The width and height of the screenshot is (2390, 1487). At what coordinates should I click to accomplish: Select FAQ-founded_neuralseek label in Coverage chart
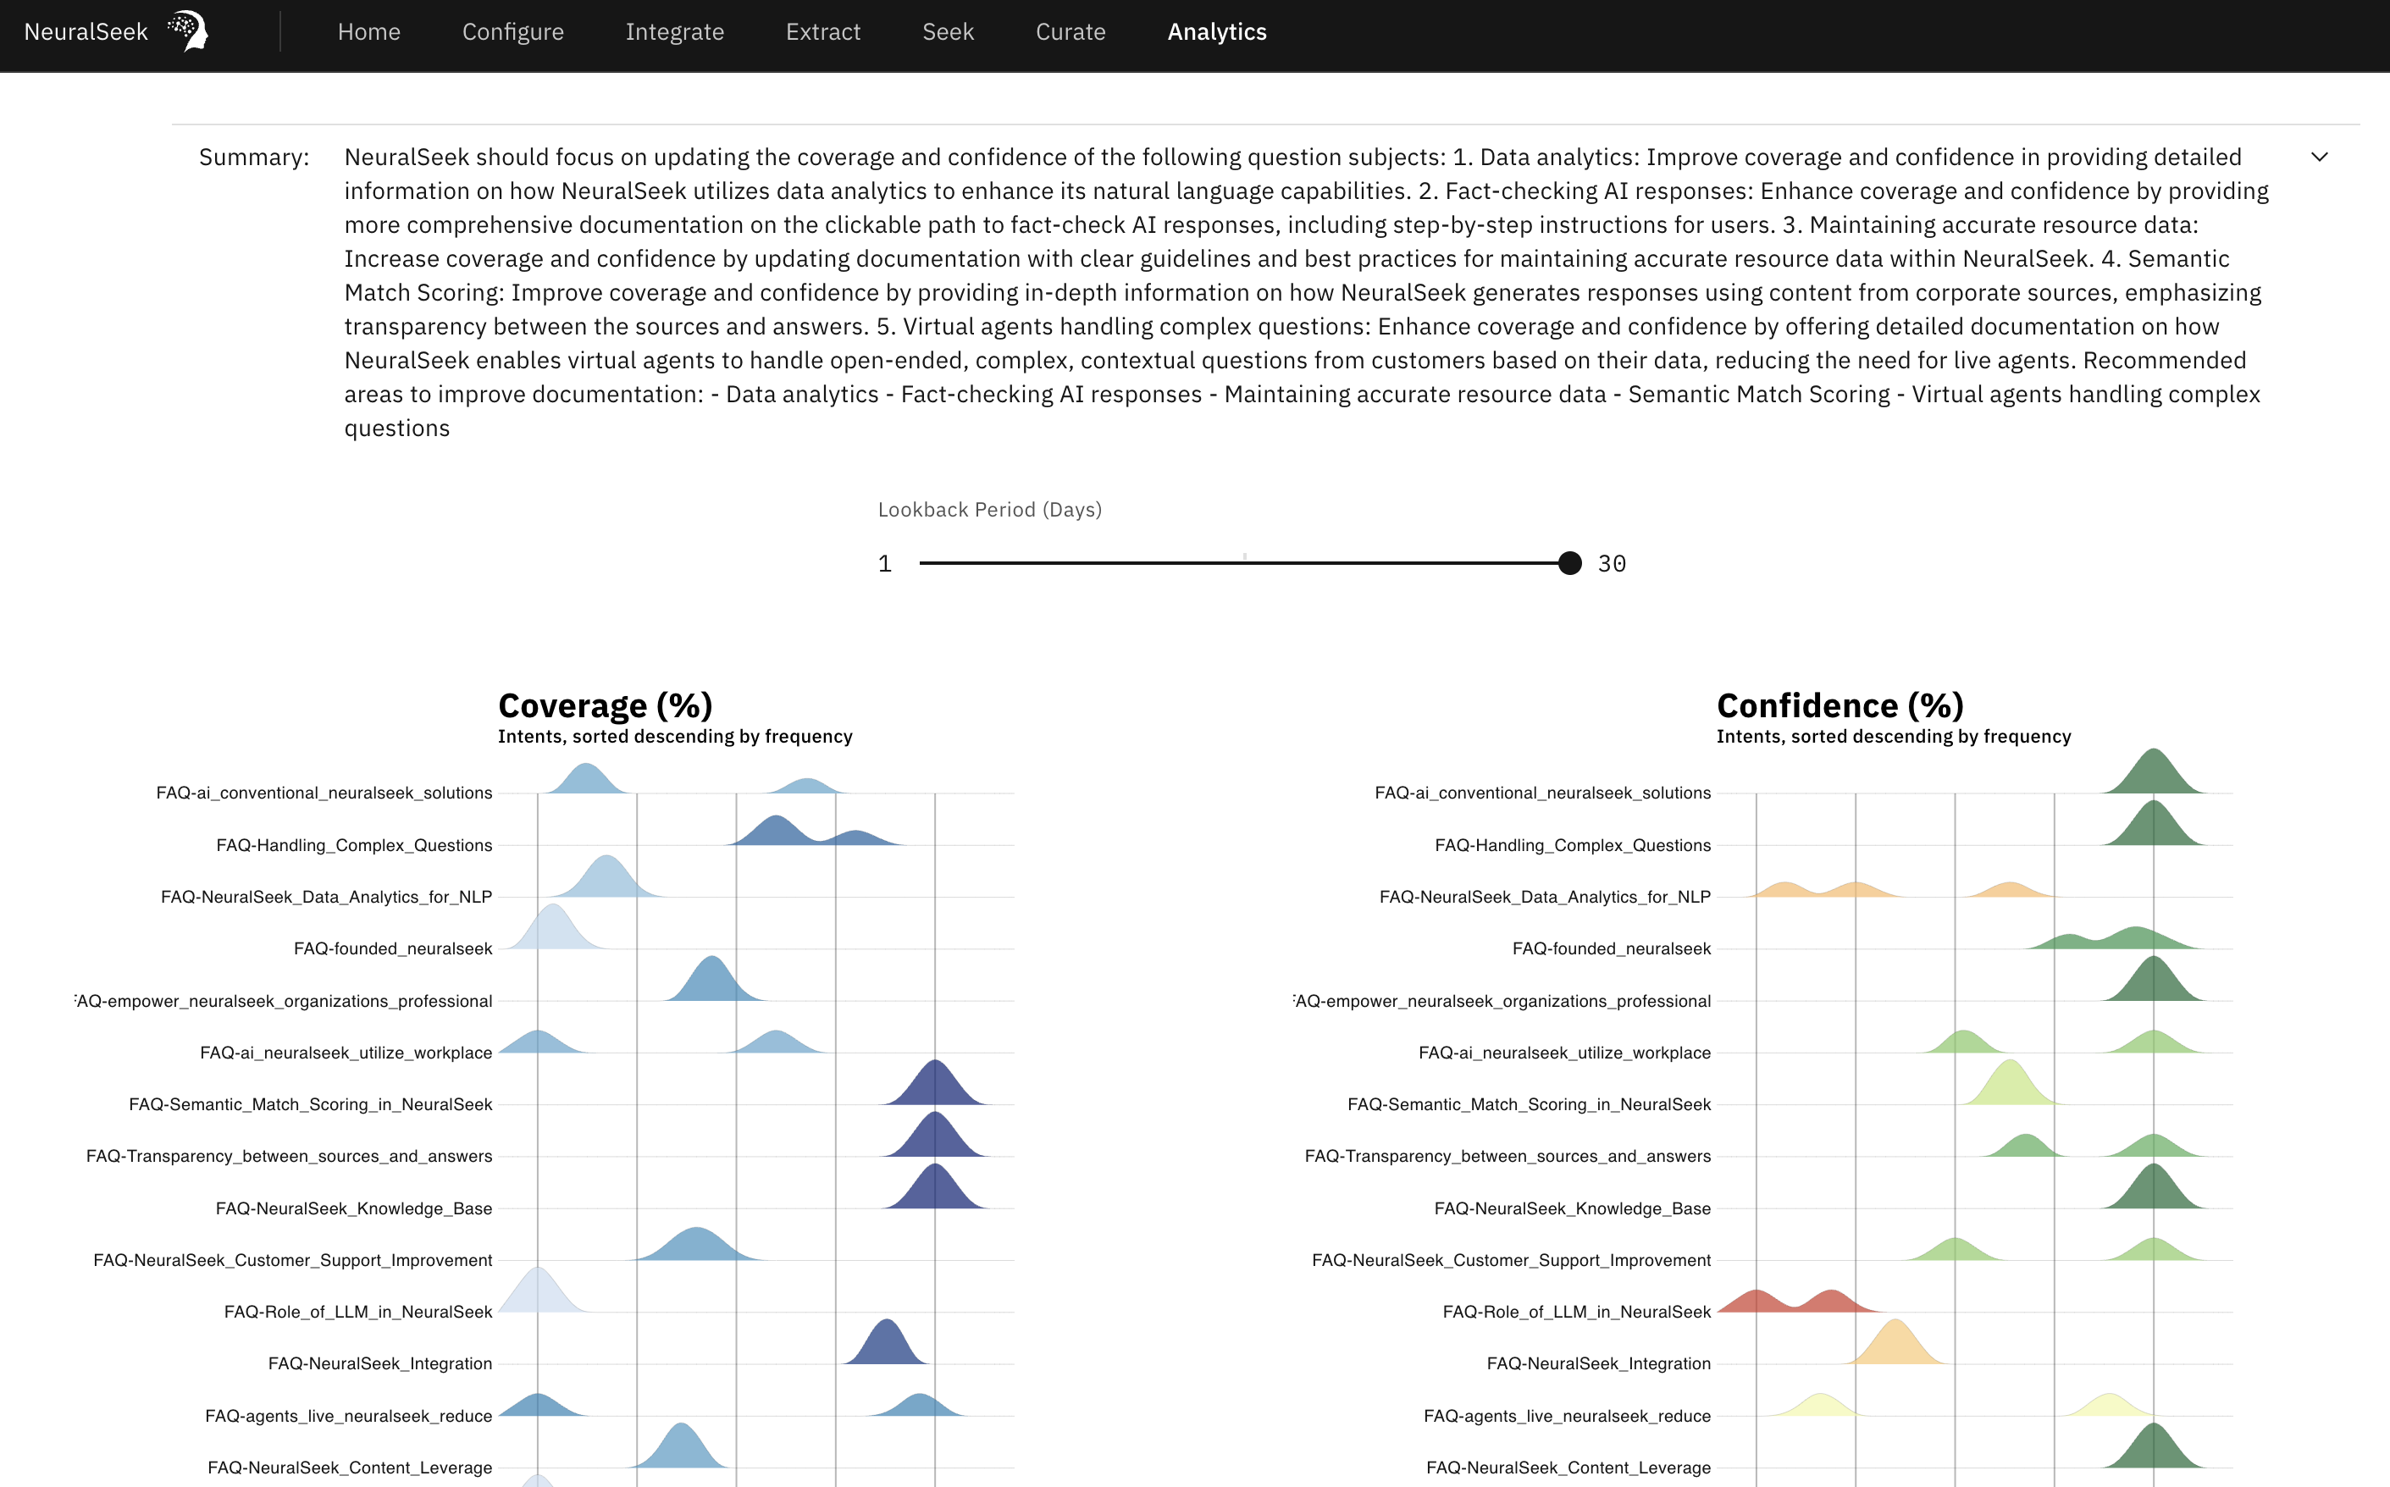click(x=392, y=949)
